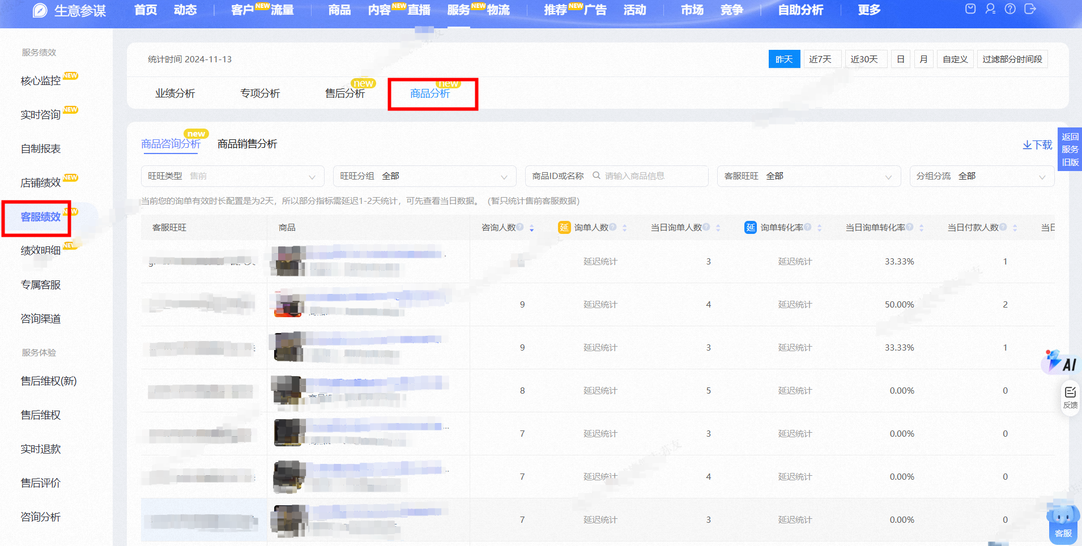This screenshot has height=546, width=1082.
Task: Open 首页 in top navigation
Action: pyautogui.click(x=146, y=10)
